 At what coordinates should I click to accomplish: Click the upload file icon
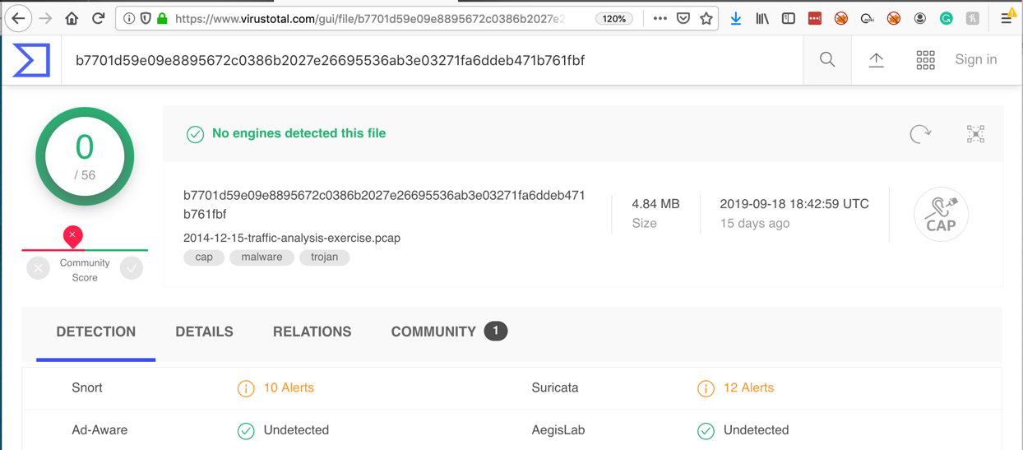tap(877, 59)
